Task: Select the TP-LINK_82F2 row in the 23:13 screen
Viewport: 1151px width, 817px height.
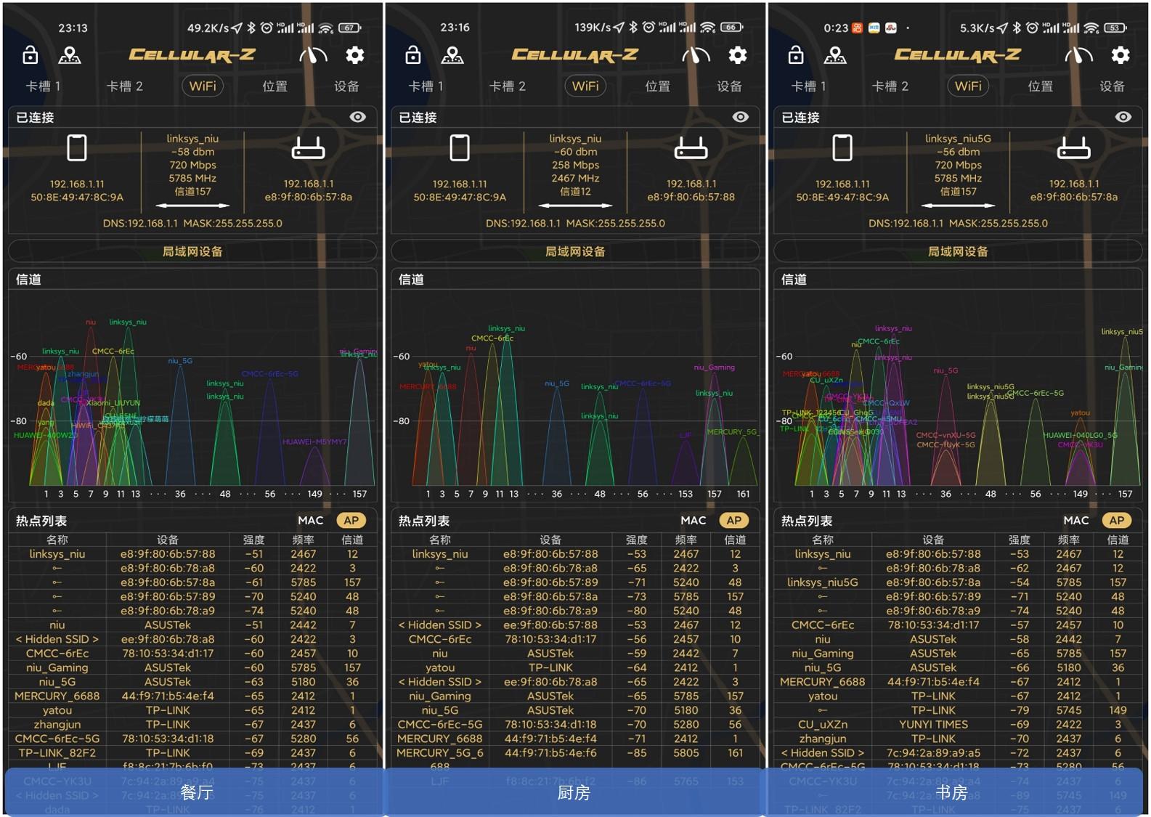Action: (192, 752)
